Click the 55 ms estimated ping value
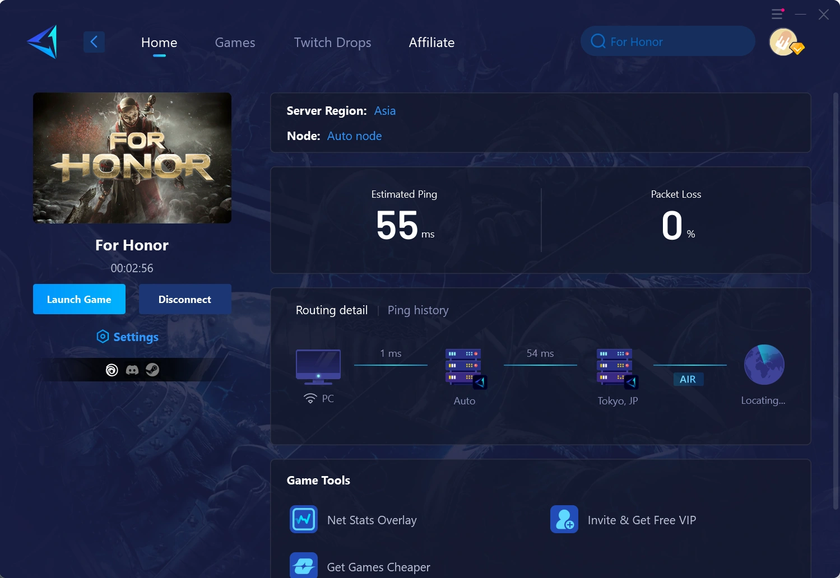 pyautogui.click(x=405, y=225)
